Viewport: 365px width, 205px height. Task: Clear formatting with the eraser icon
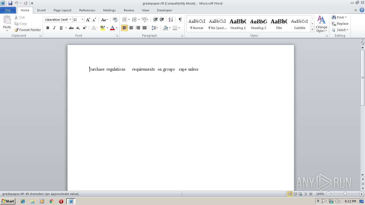pos(115,20)
